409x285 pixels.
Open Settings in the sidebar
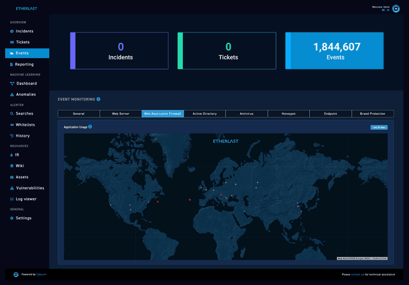pyautogui.click(x=24, y=218)
